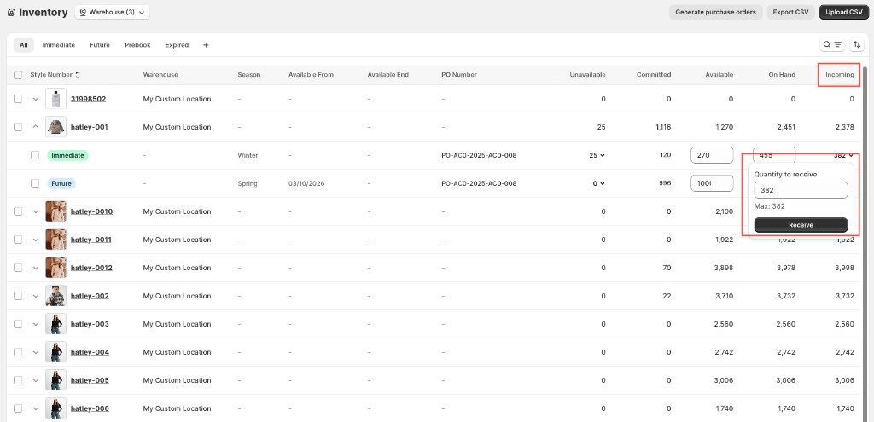This screenshot has width=874, height=422.
Task: Open the hatley-001 style link
Action: (89, 127)
